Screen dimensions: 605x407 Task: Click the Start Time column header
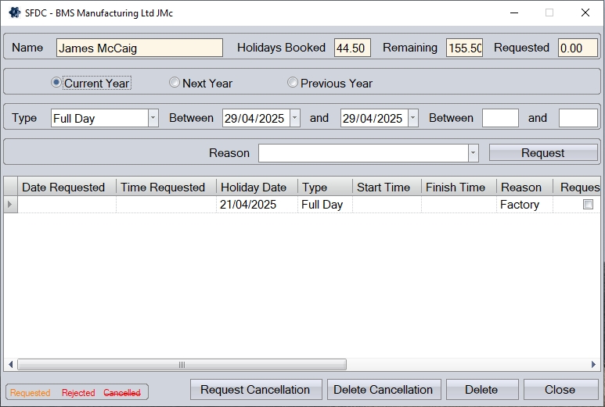point(387,187)
